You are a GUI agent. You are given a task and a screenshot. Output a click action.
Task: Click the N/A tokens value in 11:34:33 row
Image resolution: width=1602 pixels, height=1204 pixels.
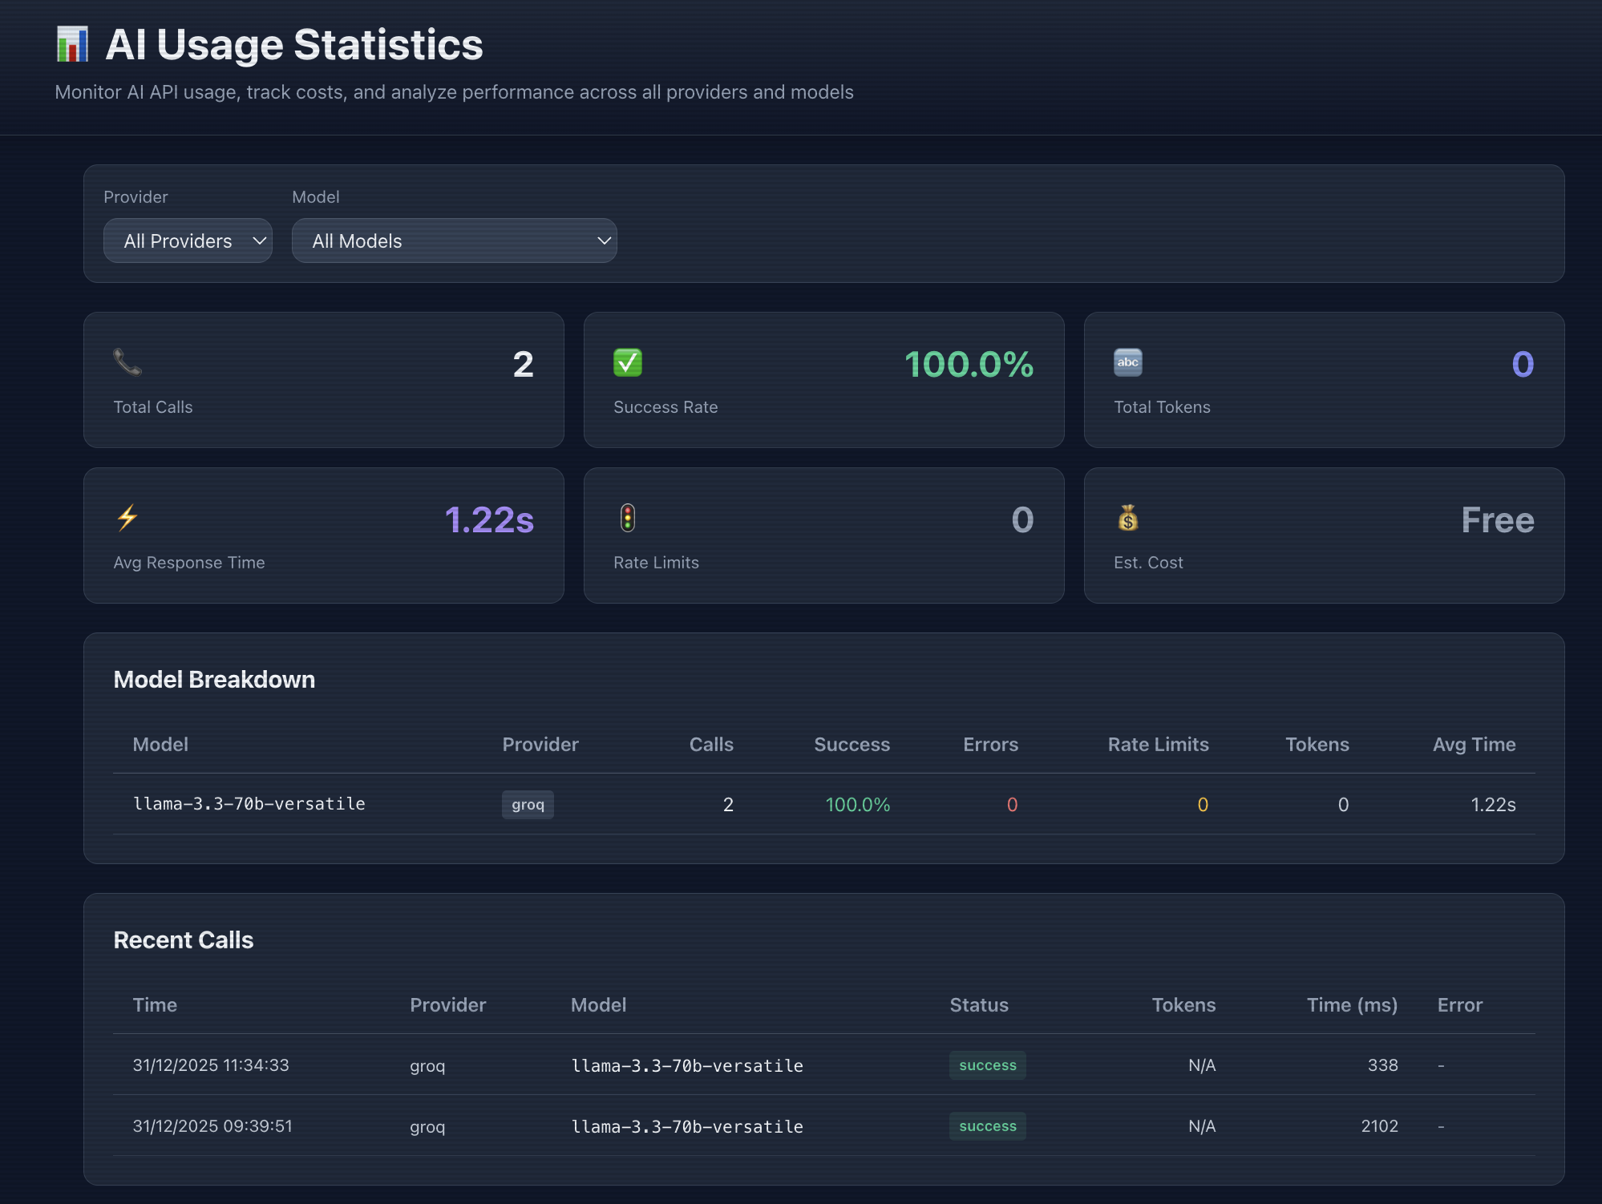tap(1202, 1065)
